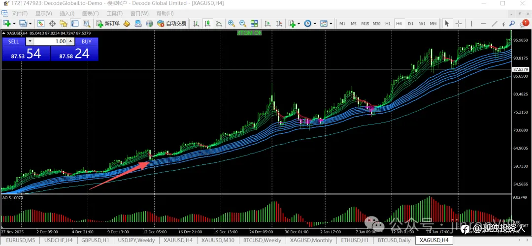Select the cursor arrow tool
The width and height of the screenshot is (532, 246).
[x=447, y=24]
